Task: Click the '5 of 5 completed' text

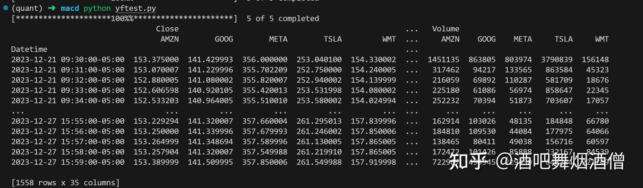Action: (283, 19)
